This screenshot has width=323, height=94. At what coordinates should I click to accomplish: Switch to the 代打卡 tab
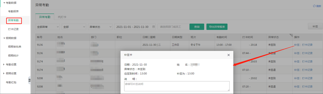[62, 17]
